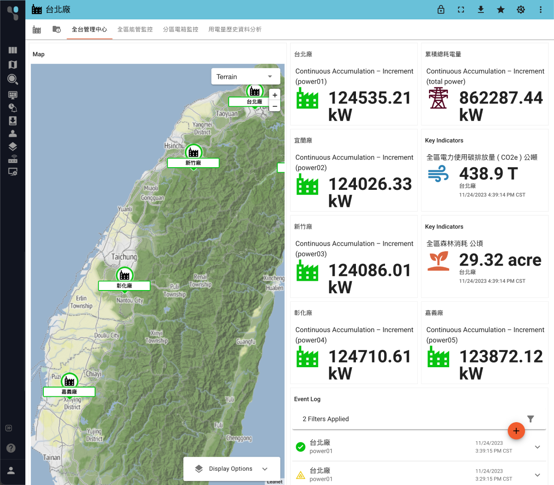554x485 pixels.
Task: Click the orange plus button near Event Log
Action: 516,431
